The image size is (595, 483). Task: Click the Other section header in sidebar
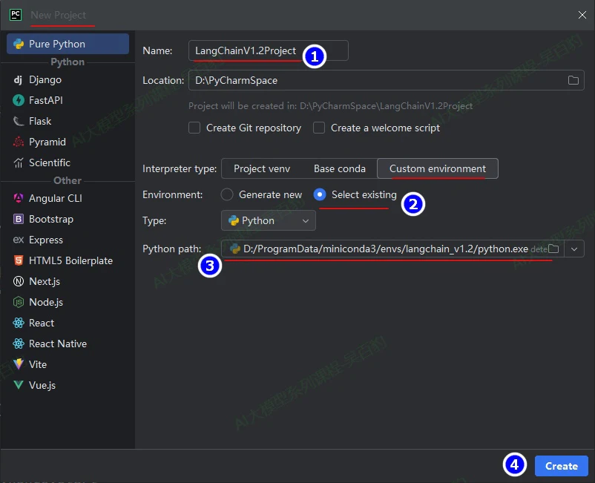(x=68, y=180)
